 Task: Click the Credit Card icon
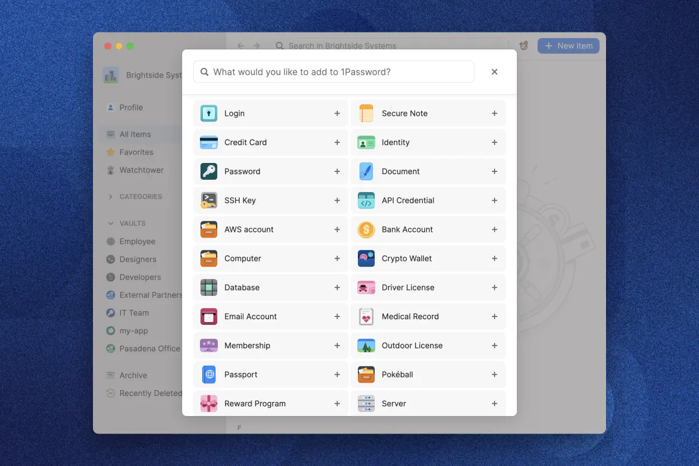[x=209, y=142]
